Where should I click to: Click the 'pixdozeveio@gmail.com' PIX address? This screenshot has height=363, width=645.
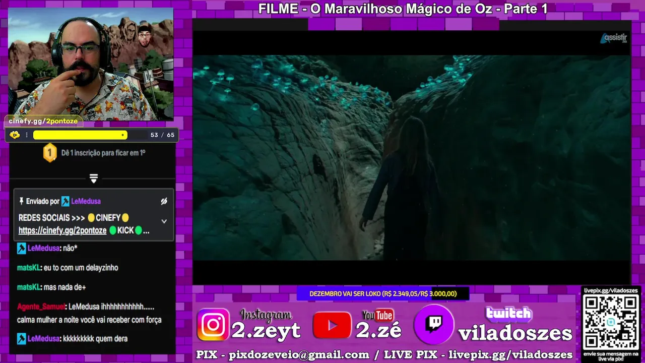pos(299,354)
